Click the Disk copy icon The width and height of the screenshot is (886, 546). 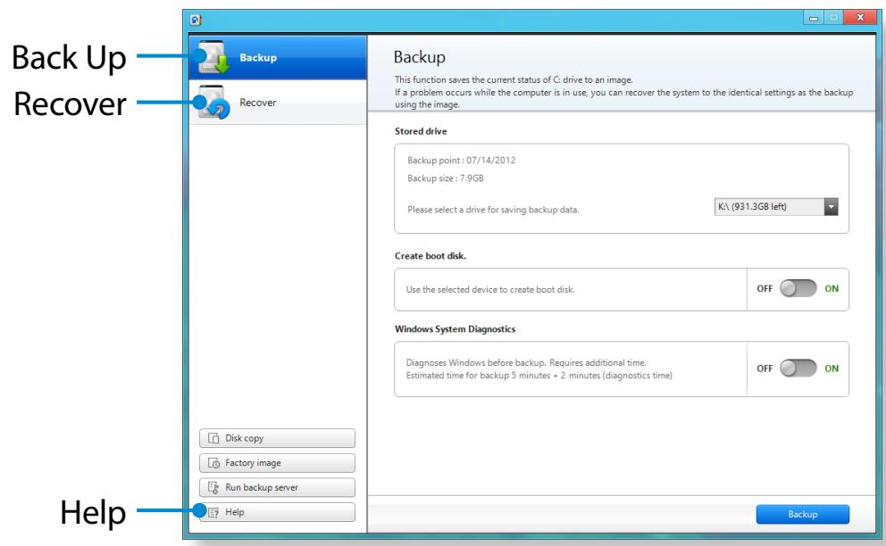[x=213, y=438]
